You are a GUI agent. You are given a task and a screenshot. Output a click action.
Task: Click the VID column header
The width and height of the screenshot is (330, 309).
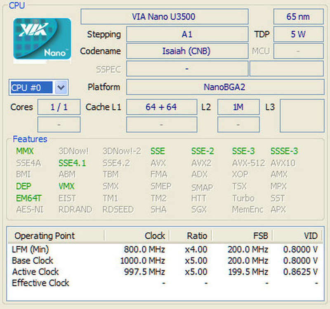tap(297, 236)
